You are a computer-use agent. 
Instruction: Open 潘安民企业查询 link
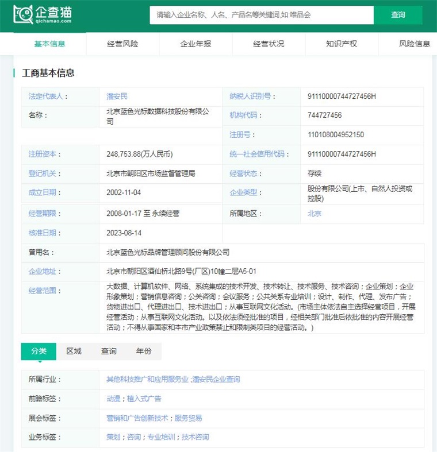pyautogui.click(x=216, y=380)
